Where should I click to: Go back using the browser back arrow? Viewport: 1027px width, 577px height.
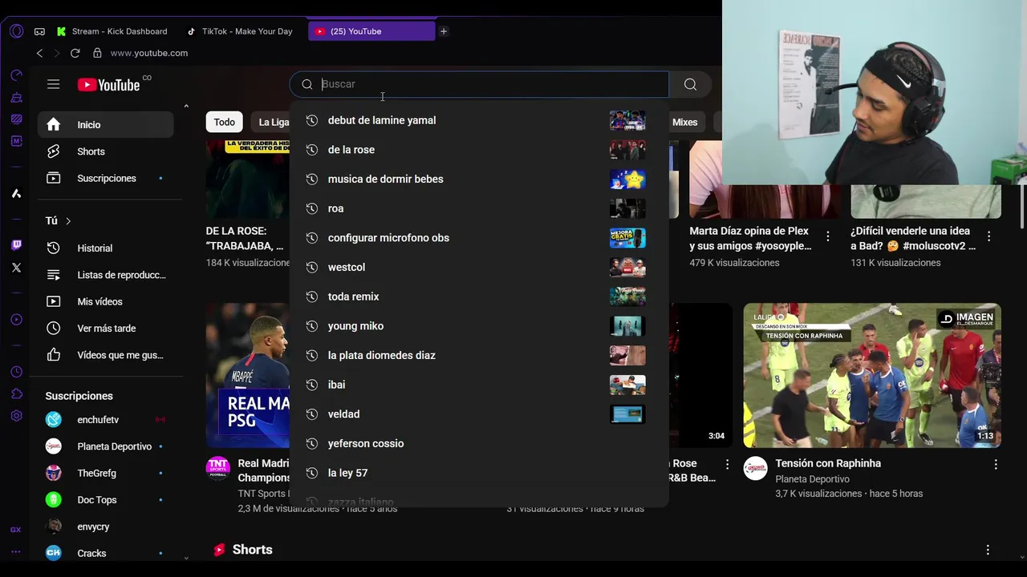click(x=39, y=53)
